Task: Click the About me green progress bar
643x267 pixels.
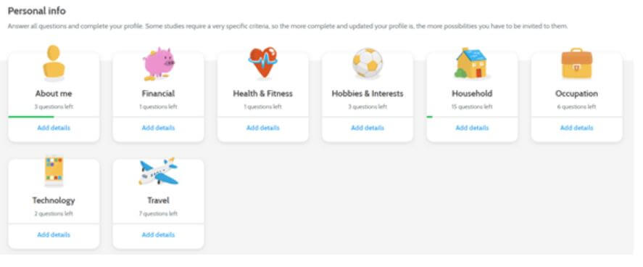Action: point(31,117)
